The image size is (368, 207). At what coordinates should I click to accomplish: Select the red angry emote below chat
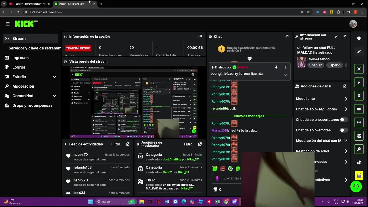point(223,169)
